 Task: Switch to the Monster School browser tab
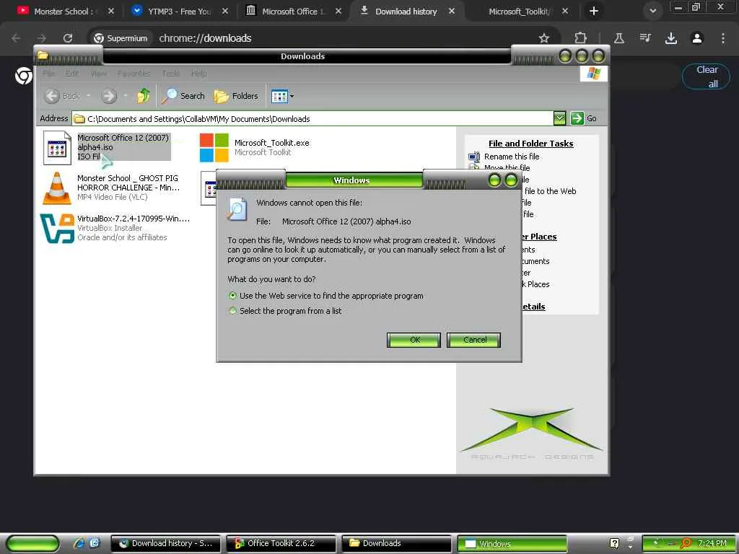point(66,12)
